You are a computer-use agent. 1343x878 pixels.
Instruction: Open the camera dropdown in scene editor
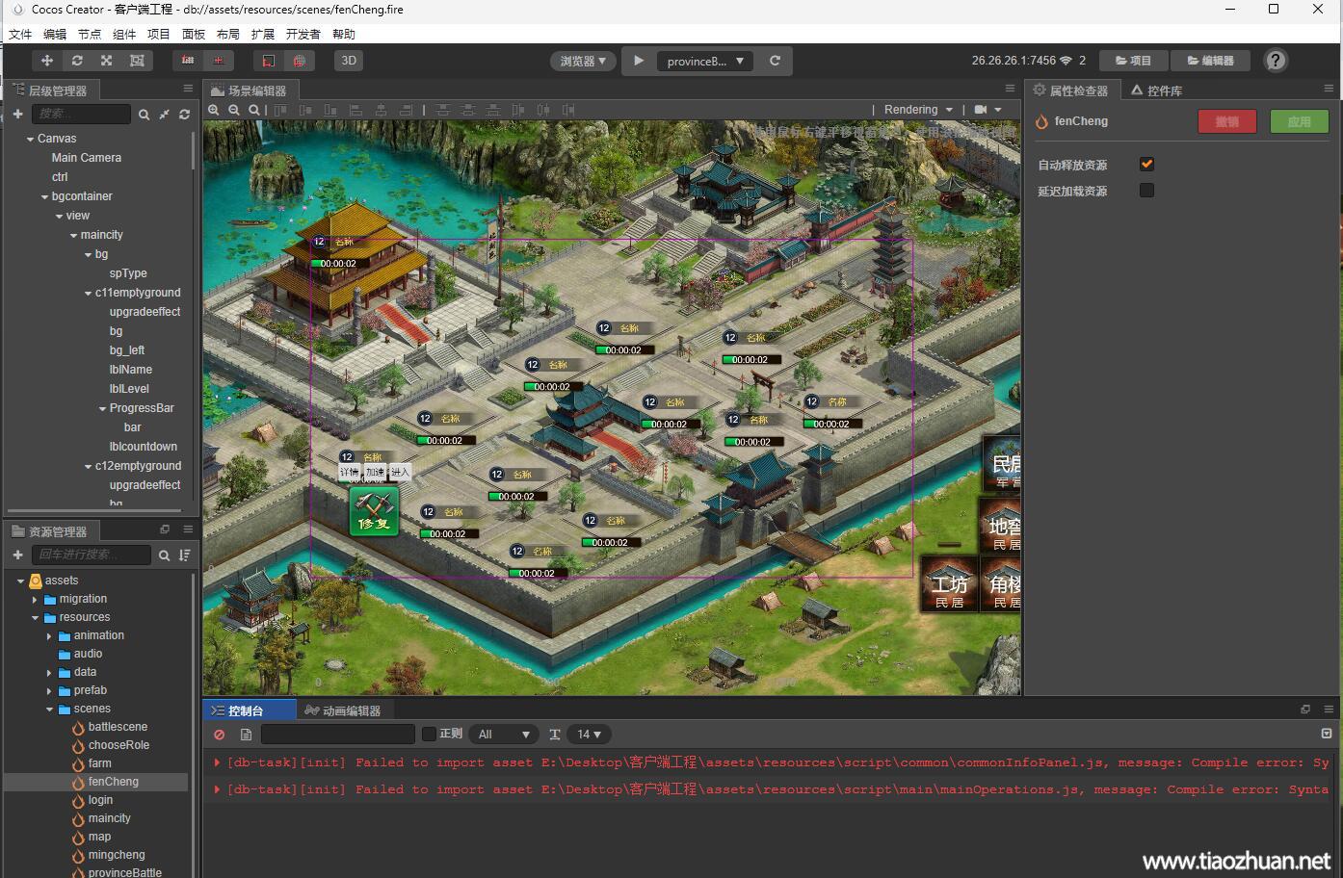click(987, 110)
